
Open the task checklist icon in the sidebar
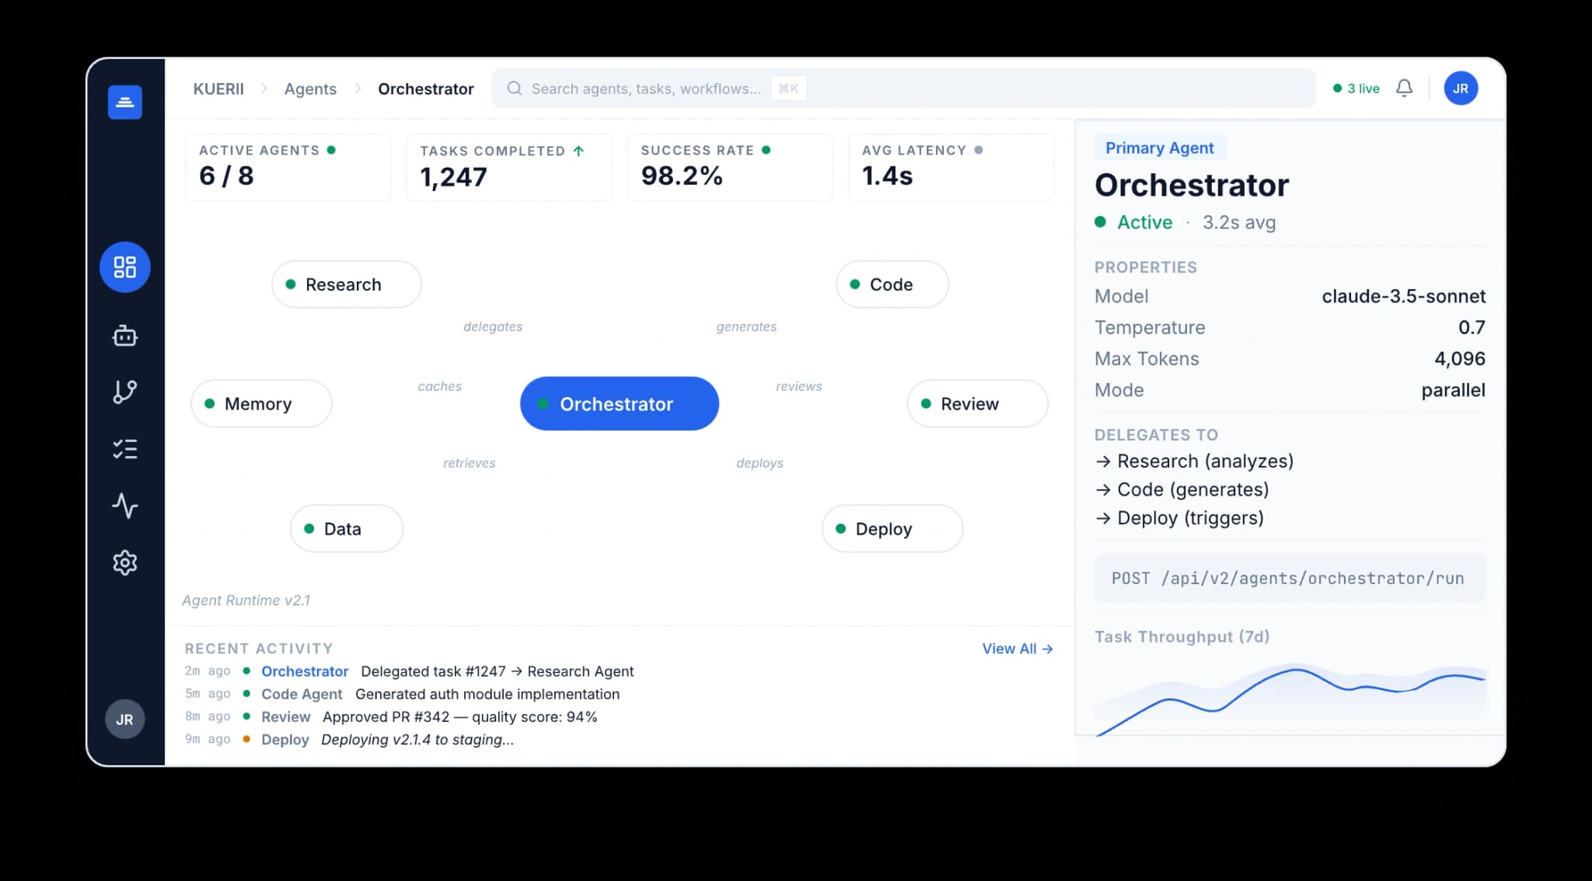(124, 449)
